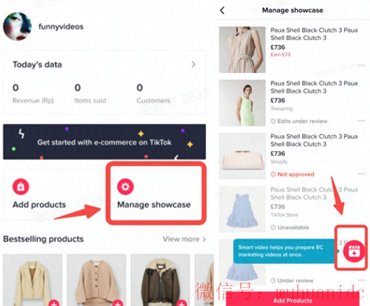Select the green dress product thumbnail
Image resolution: width=370 pixels, height=306 pixels.
click(242, 103)
